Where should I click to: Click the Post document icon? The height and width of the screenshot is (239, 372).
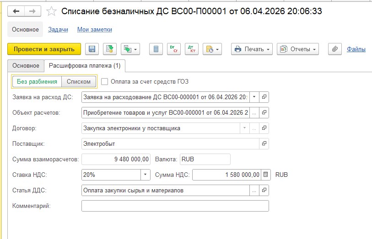coord(109,49)
